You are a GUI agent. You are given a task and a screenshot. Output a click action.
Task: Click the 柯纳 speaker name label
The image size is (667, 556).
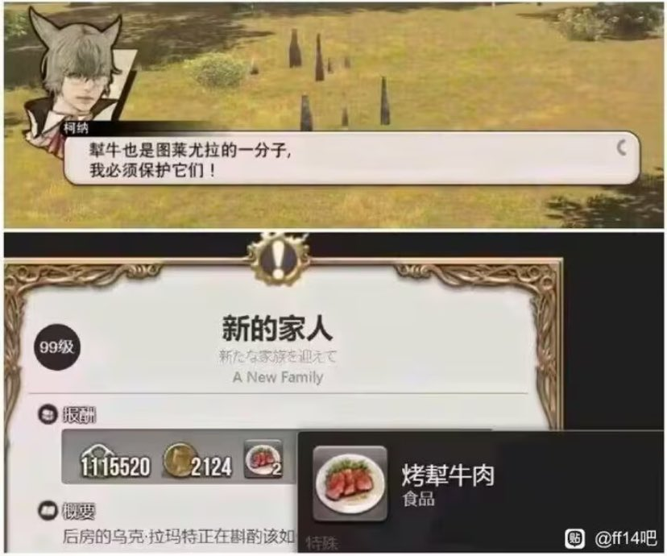tap(77, 127)
